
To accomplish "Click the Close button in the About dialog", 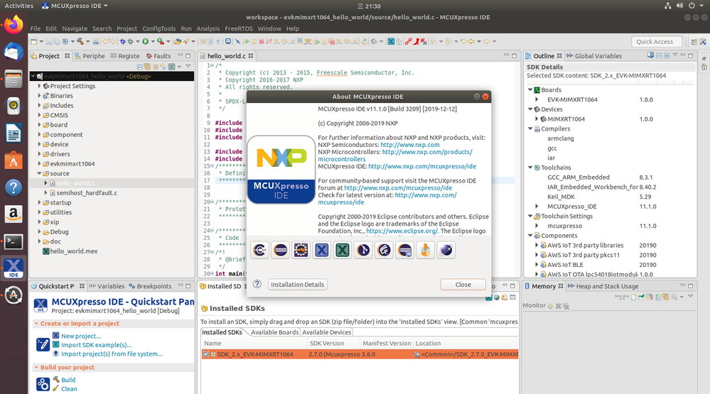I will (x=463, y=285).
